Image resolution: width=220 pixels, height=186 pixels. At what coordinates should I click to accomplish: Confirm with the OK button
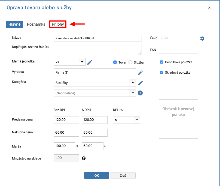(97, 175)
